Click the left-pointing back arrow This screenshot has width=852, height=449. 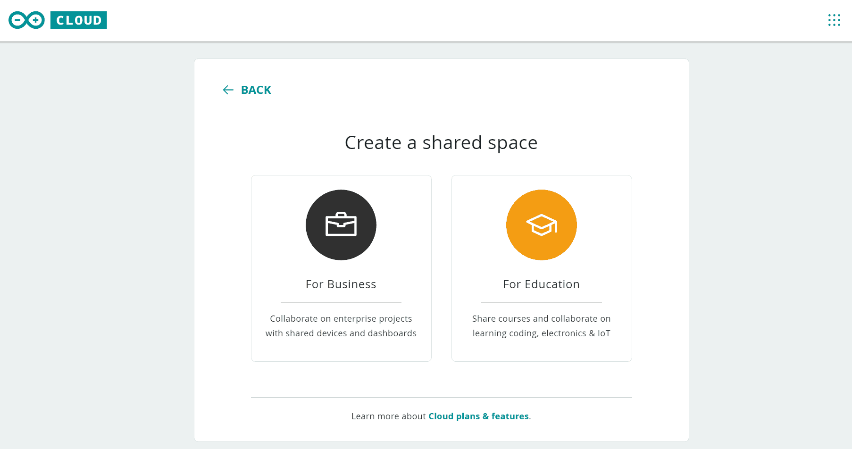228,90
